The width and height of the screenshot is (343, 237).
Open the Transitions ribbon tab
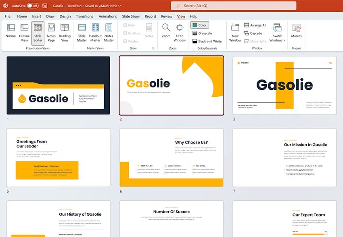tap(84, 17)
